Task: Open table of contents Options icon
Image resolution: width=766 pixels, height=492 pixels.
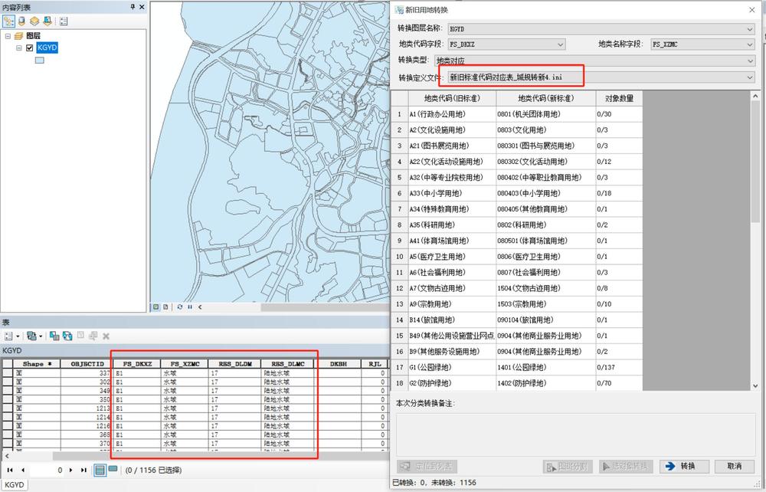Action: point(64,21)
